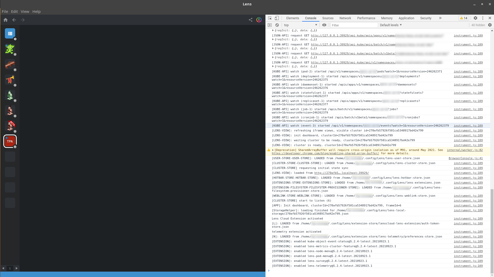Open the BETA microscope cluster icon

[10, 126]
